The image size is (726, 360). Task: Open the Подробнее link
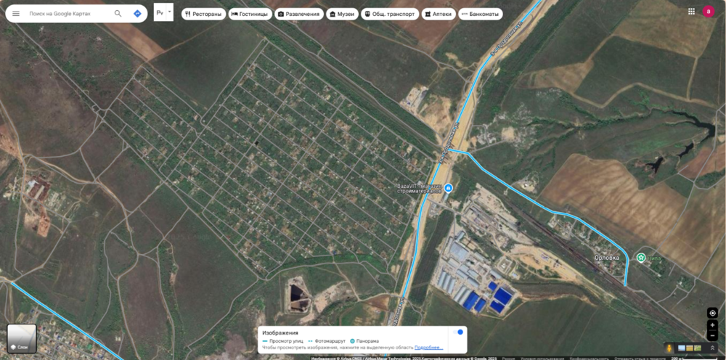429,348
